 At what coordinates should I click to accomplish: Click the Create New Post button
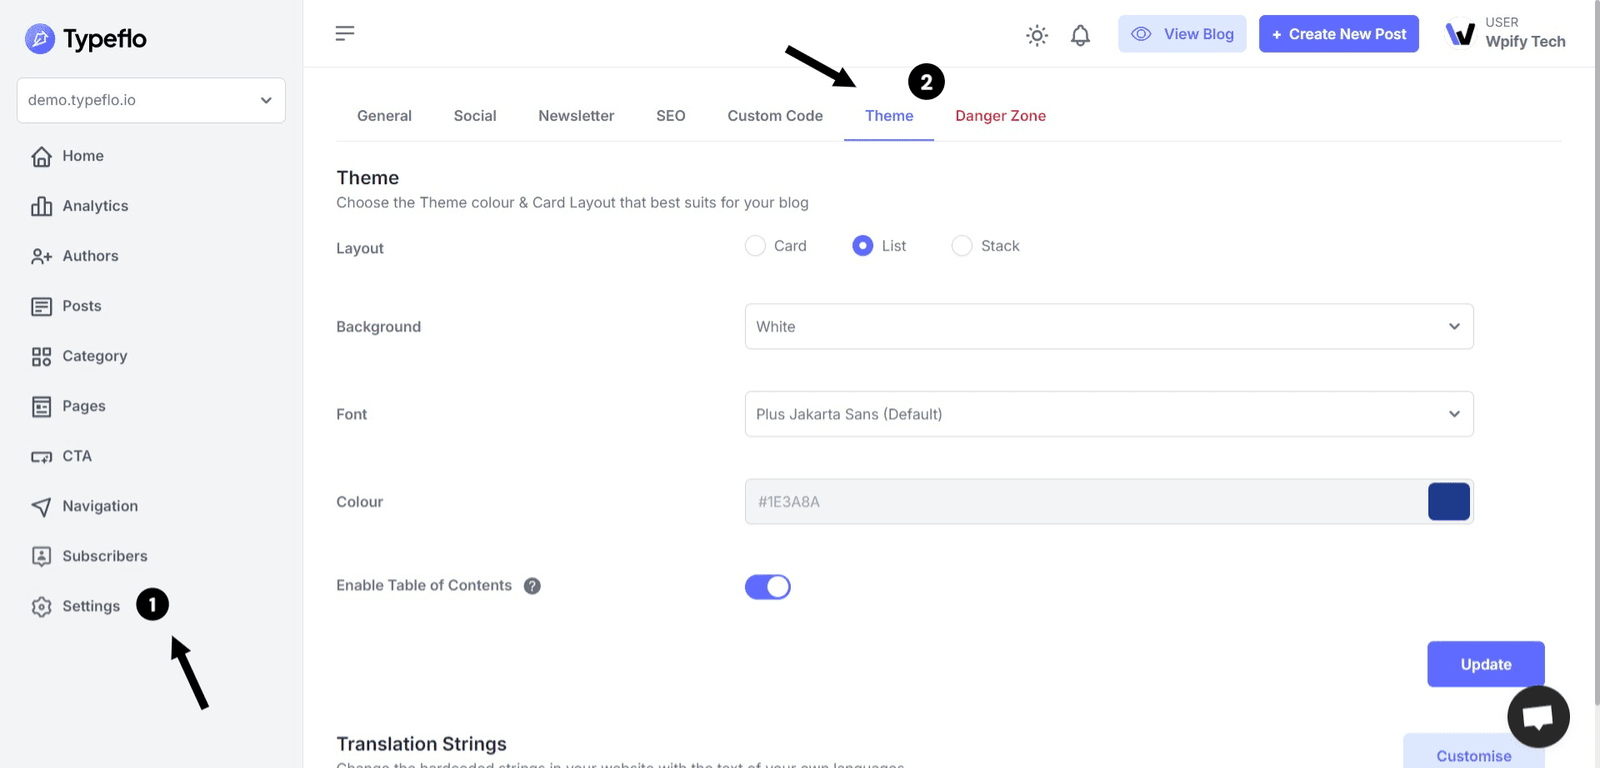point(1338,34)
